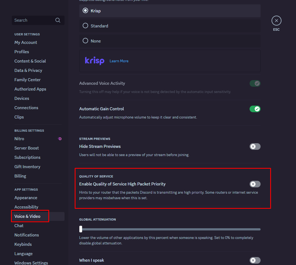Go to Data & Privacy settings
This screenshot has height=265, width=296.
click(28, 71)
